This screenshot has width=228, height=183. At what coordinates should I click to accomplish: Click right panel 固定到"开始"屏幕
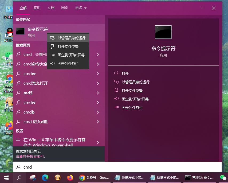click(135, 99)
